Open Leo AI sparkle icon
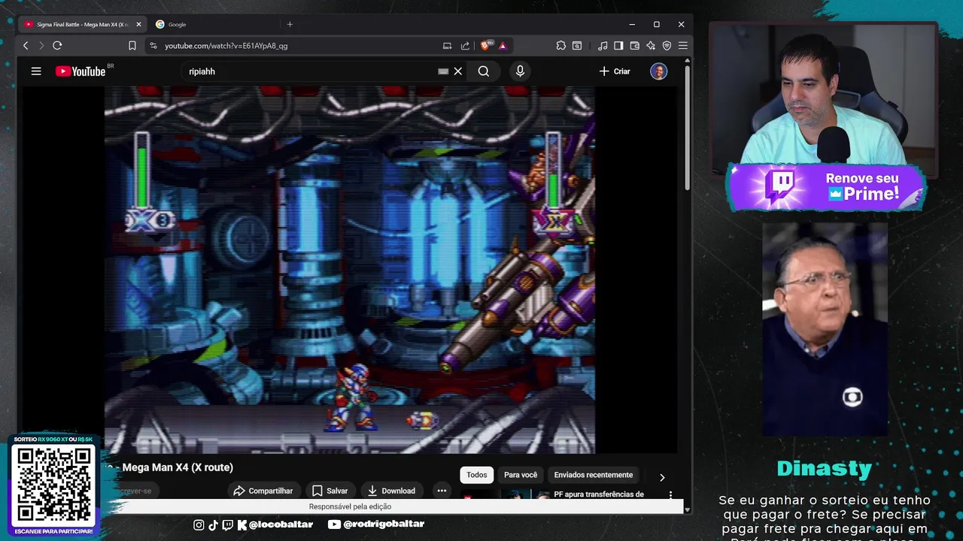The image size is (963, 541). 651,46
